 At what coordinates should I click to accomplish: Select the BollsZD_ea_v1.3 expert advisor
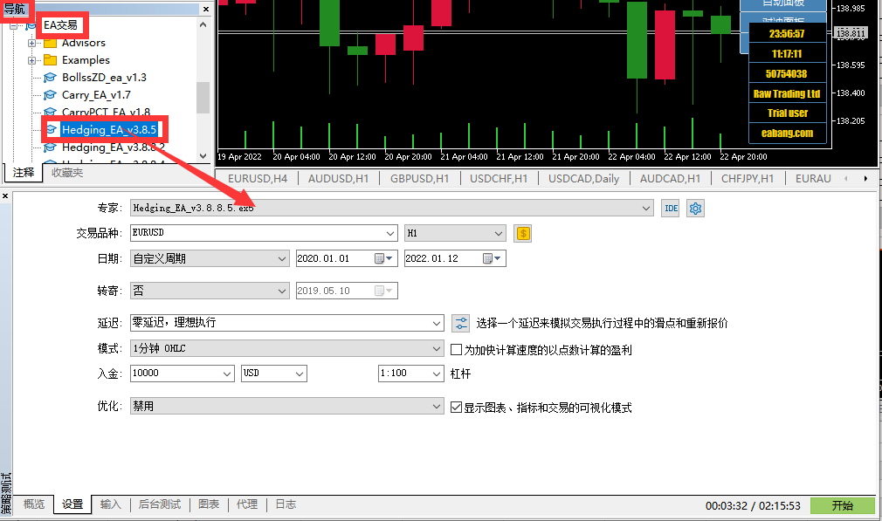click(104, 78)
